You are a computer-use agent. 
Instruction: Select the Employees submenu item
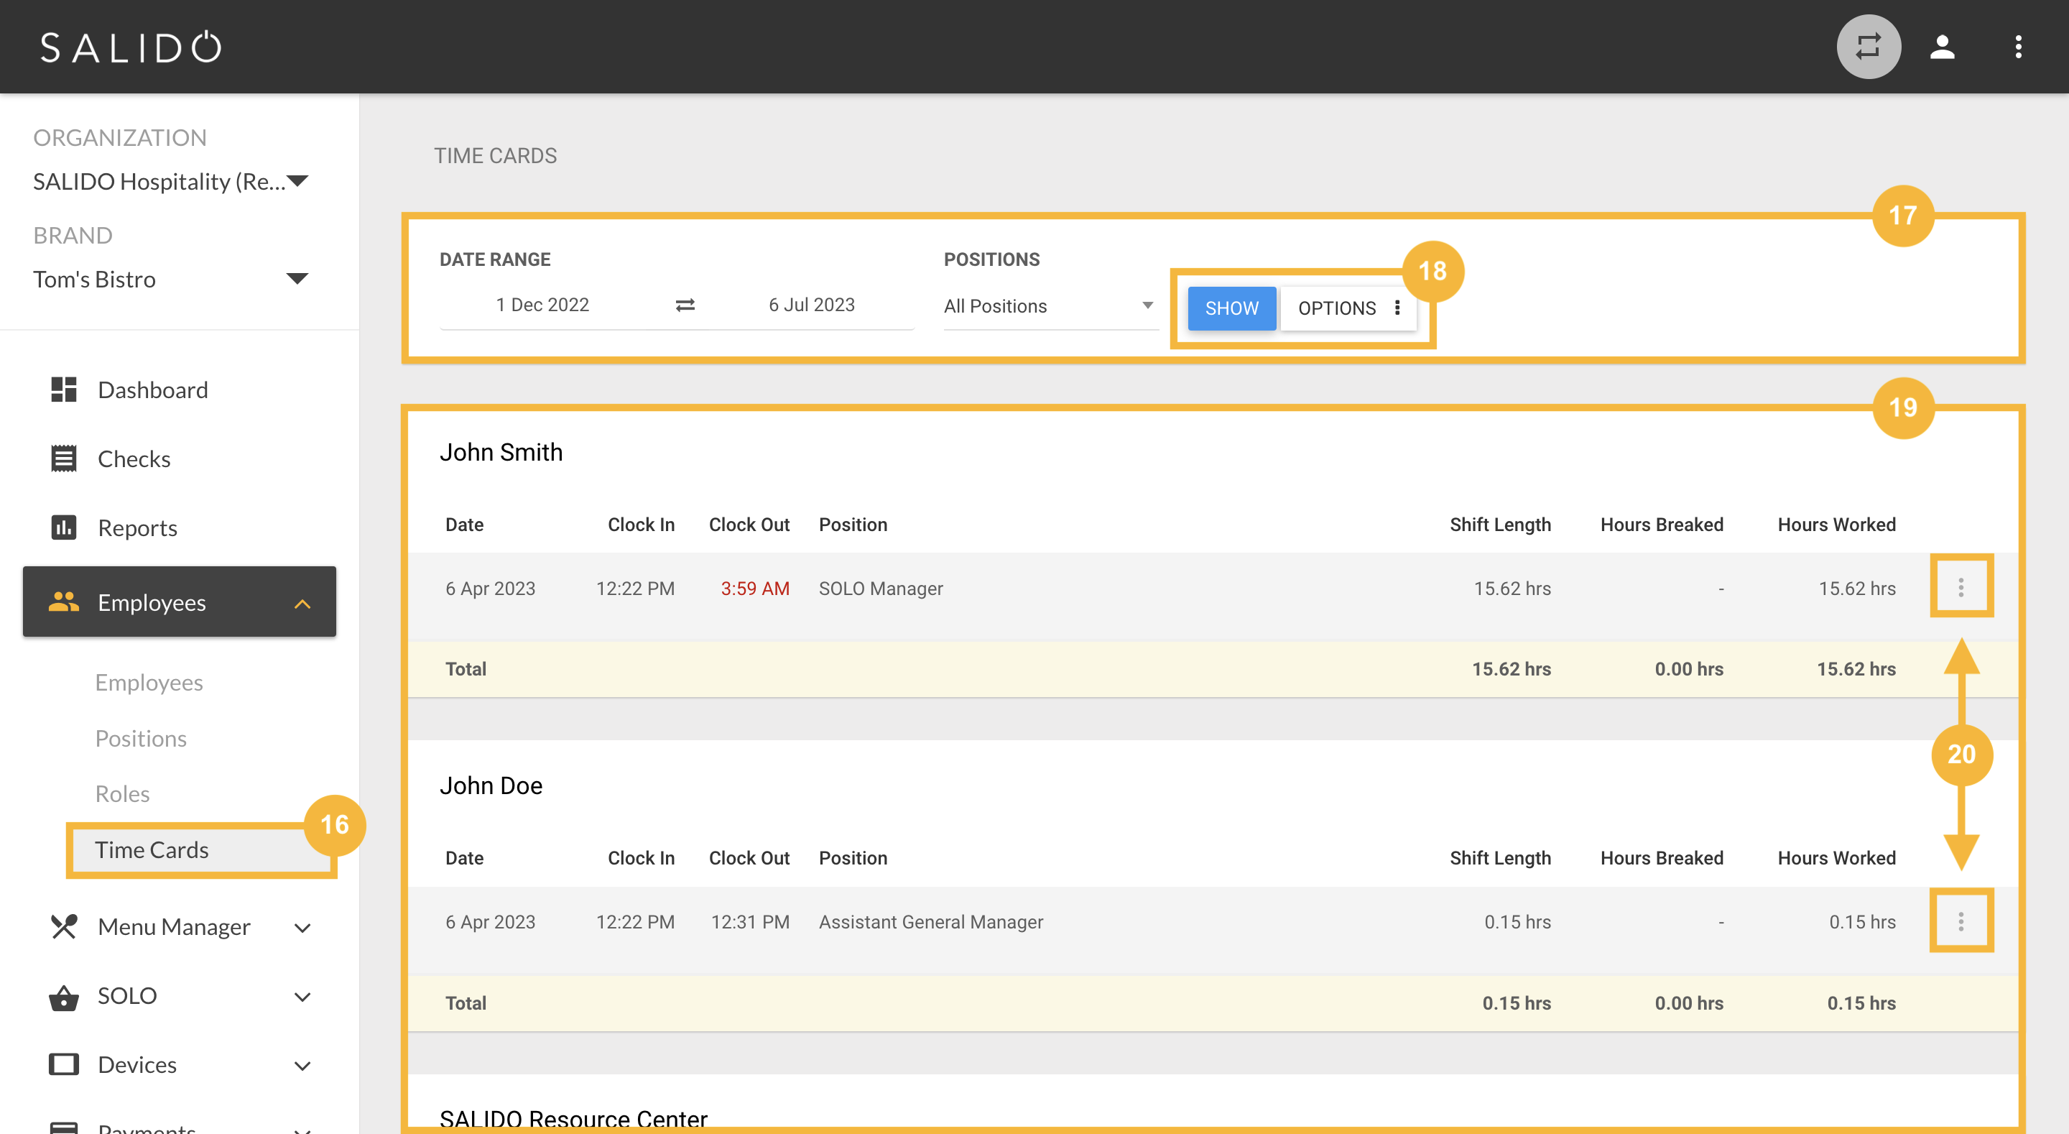[x=149, y=682]
